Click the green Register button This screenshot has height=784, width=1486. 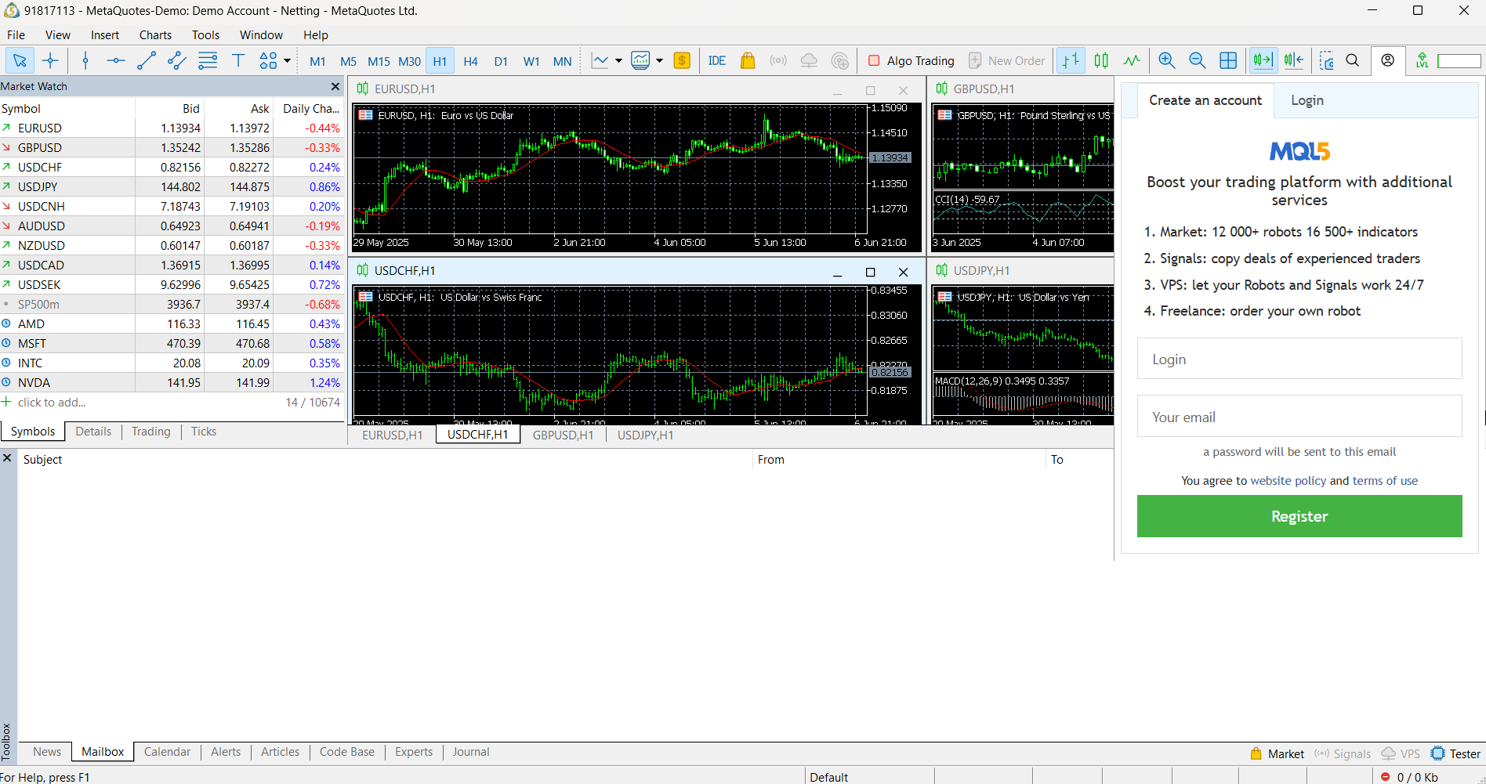pyautogui.click(x=1299, y=516)
